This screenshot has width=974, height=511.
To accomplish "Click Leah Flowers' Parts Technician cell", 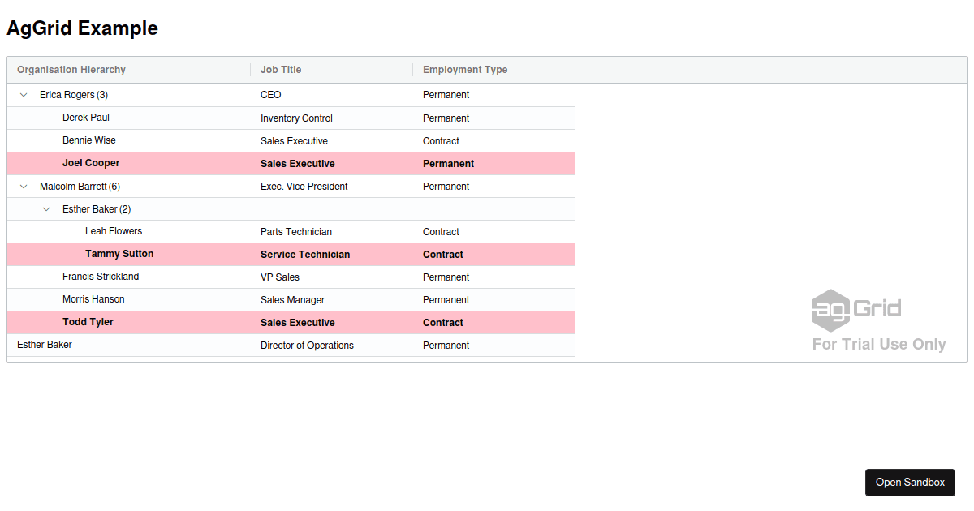I will point(296,231).
